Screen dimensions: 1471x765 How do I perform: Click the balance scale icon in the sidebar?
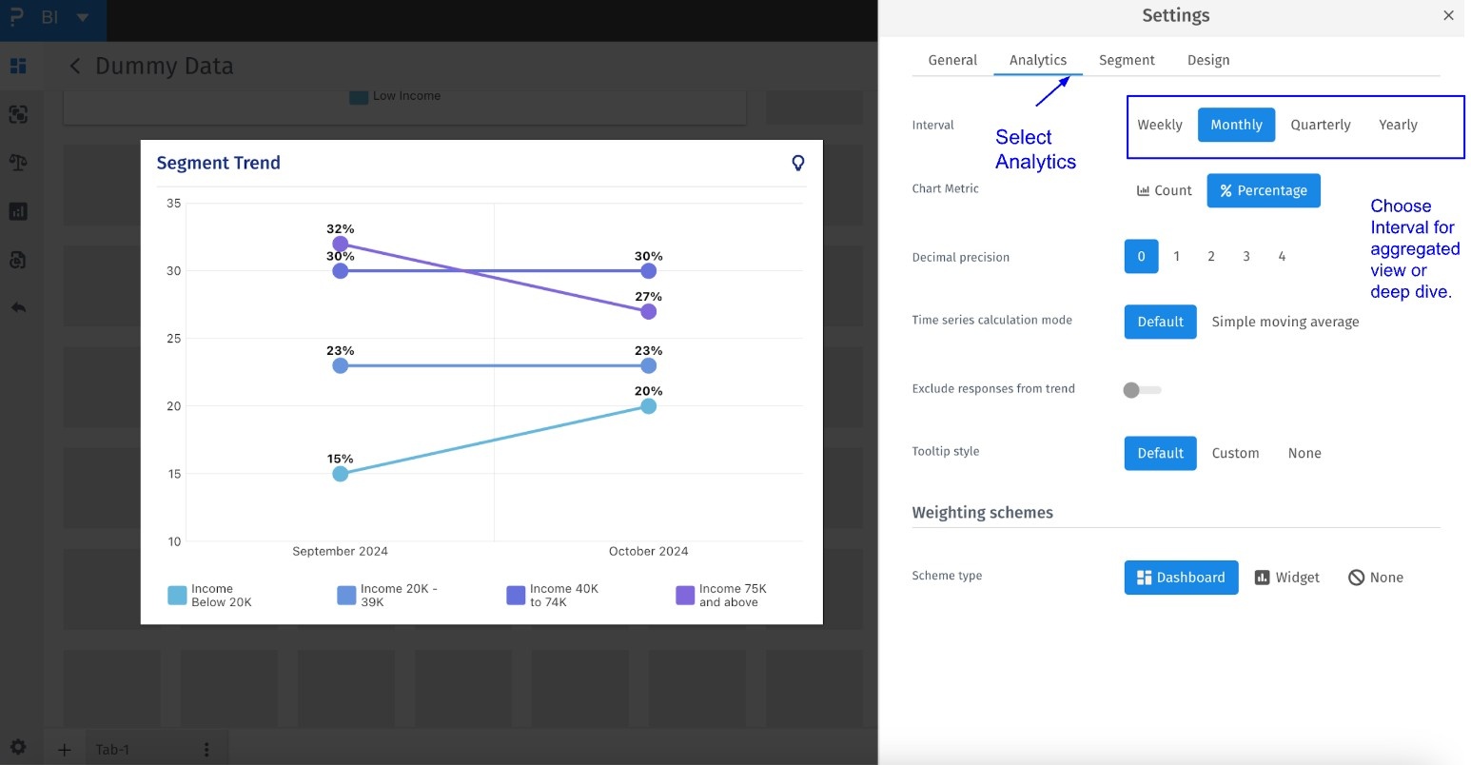tap(18, 163)
